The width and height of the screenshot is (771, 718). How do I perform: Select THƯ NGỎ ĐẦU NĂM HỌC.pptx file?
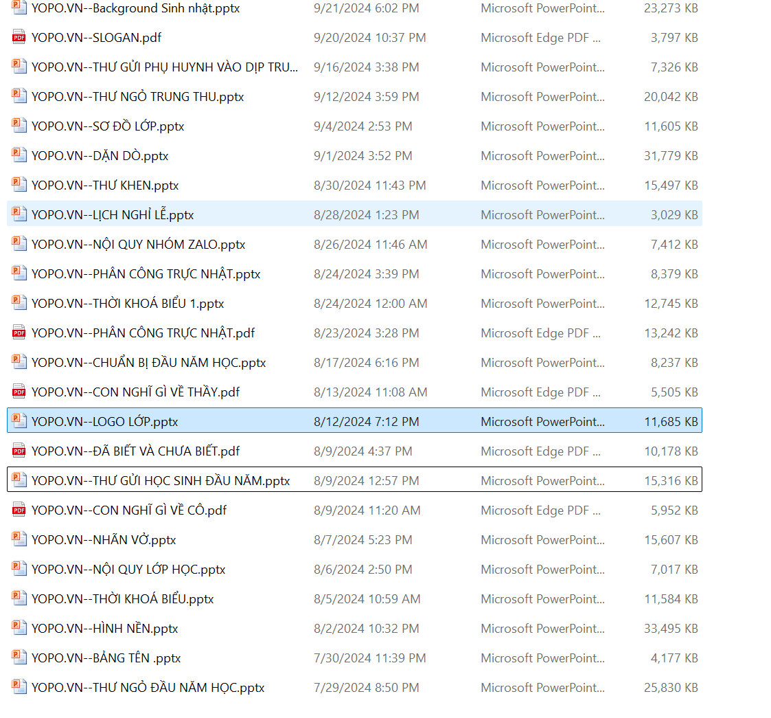click(148, 688)
